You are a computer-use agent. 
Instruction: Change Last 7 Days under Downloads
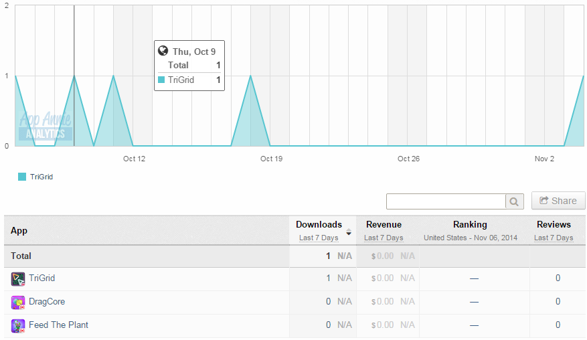tap(319, 238)
